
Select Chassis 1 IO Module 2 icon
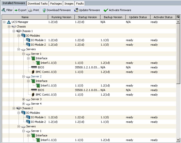click(28, 45)
